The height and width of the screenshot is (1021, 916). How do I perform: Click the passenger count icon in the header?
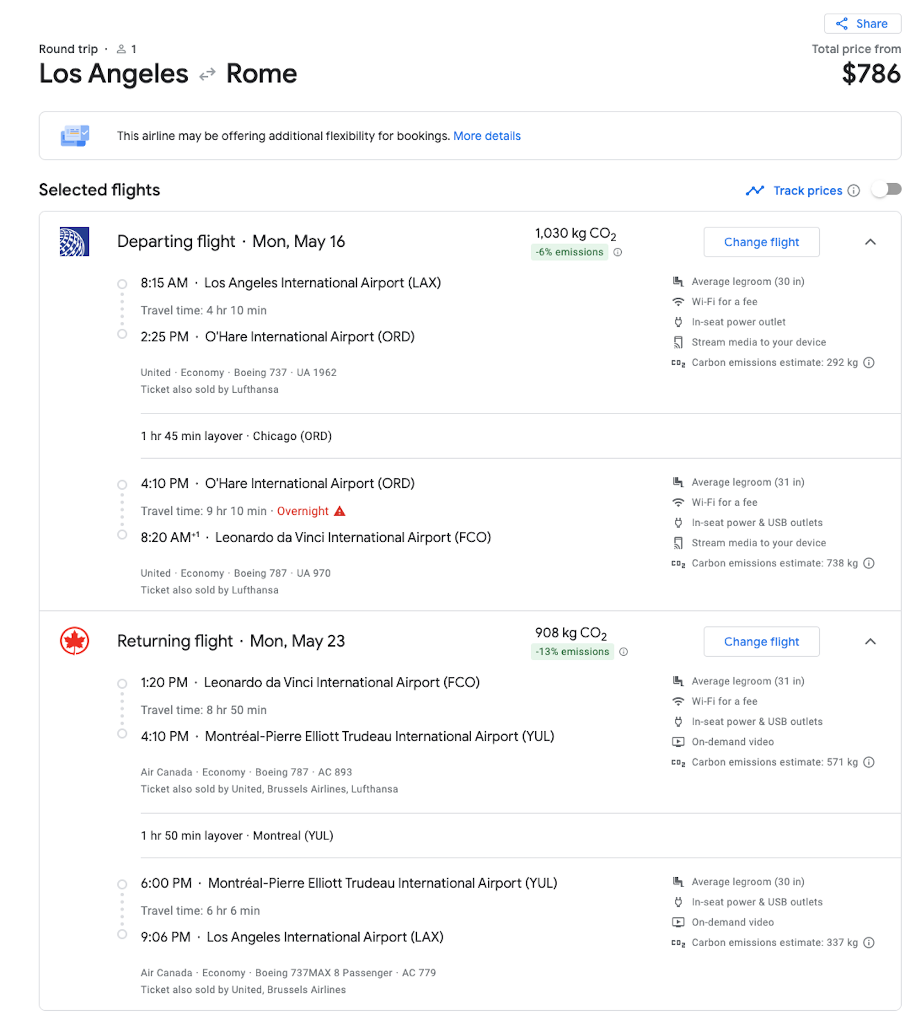[x=121, y=49]
